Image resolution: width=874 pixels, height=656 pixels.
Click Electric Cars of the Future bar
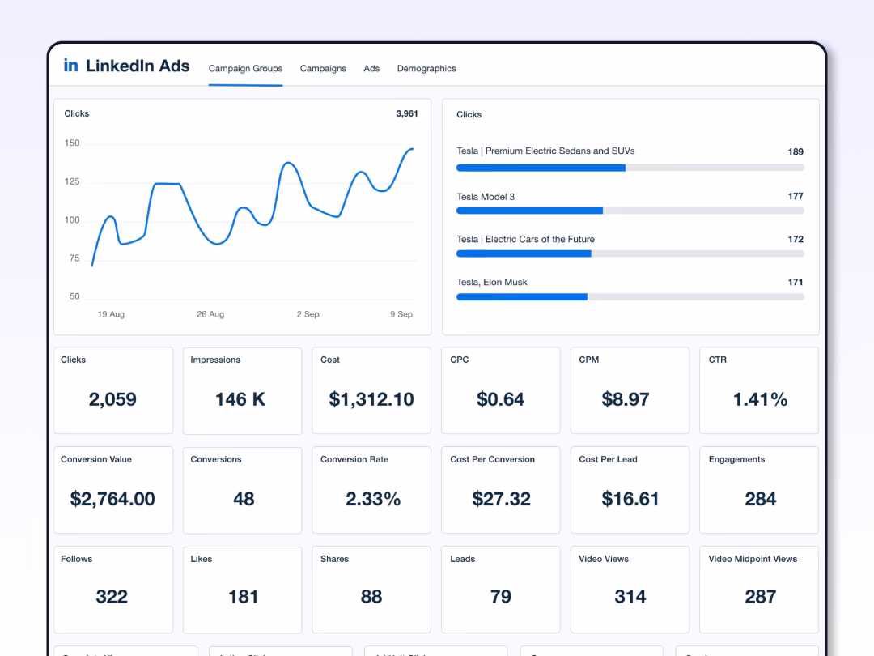coord(630,253)
